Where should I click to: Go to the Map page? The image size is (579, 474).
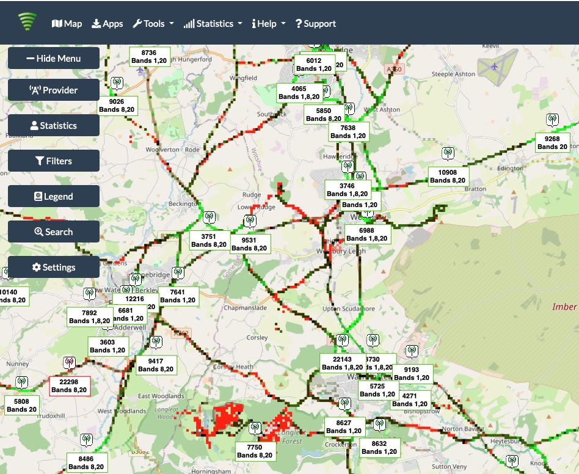[67, 24]
